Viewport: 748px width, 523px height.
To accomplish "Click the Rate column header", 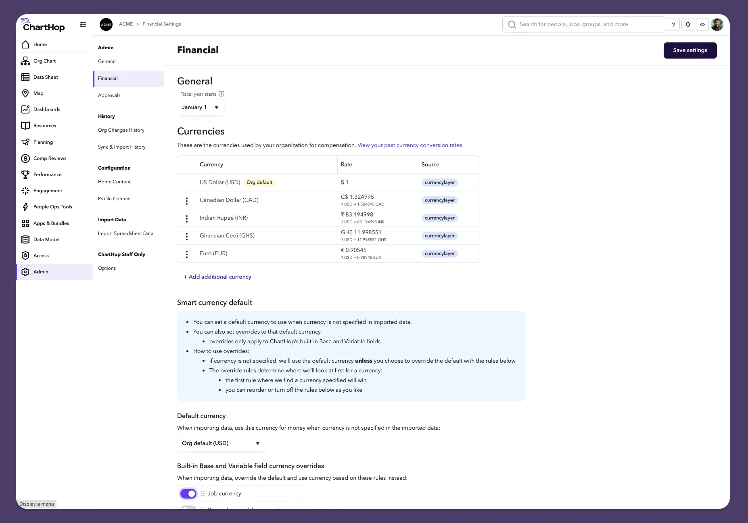I will (x=346, y=165).
